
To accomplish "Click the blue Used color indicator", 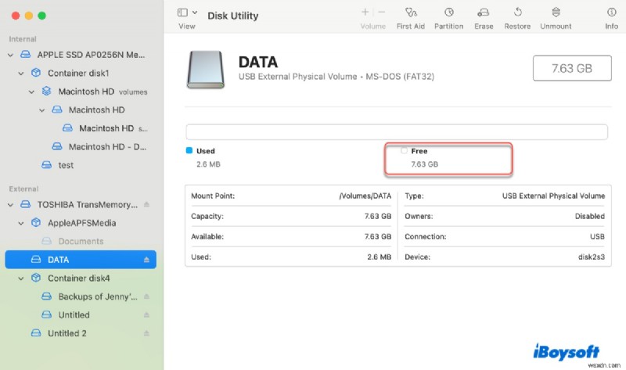I will [x=189, y=150].
